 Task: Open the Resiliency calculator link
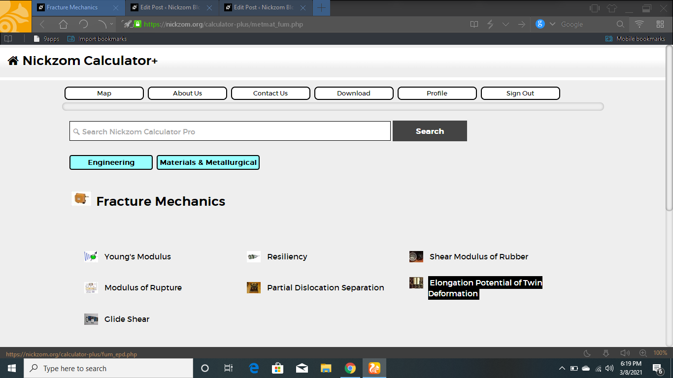click(287, 256)
